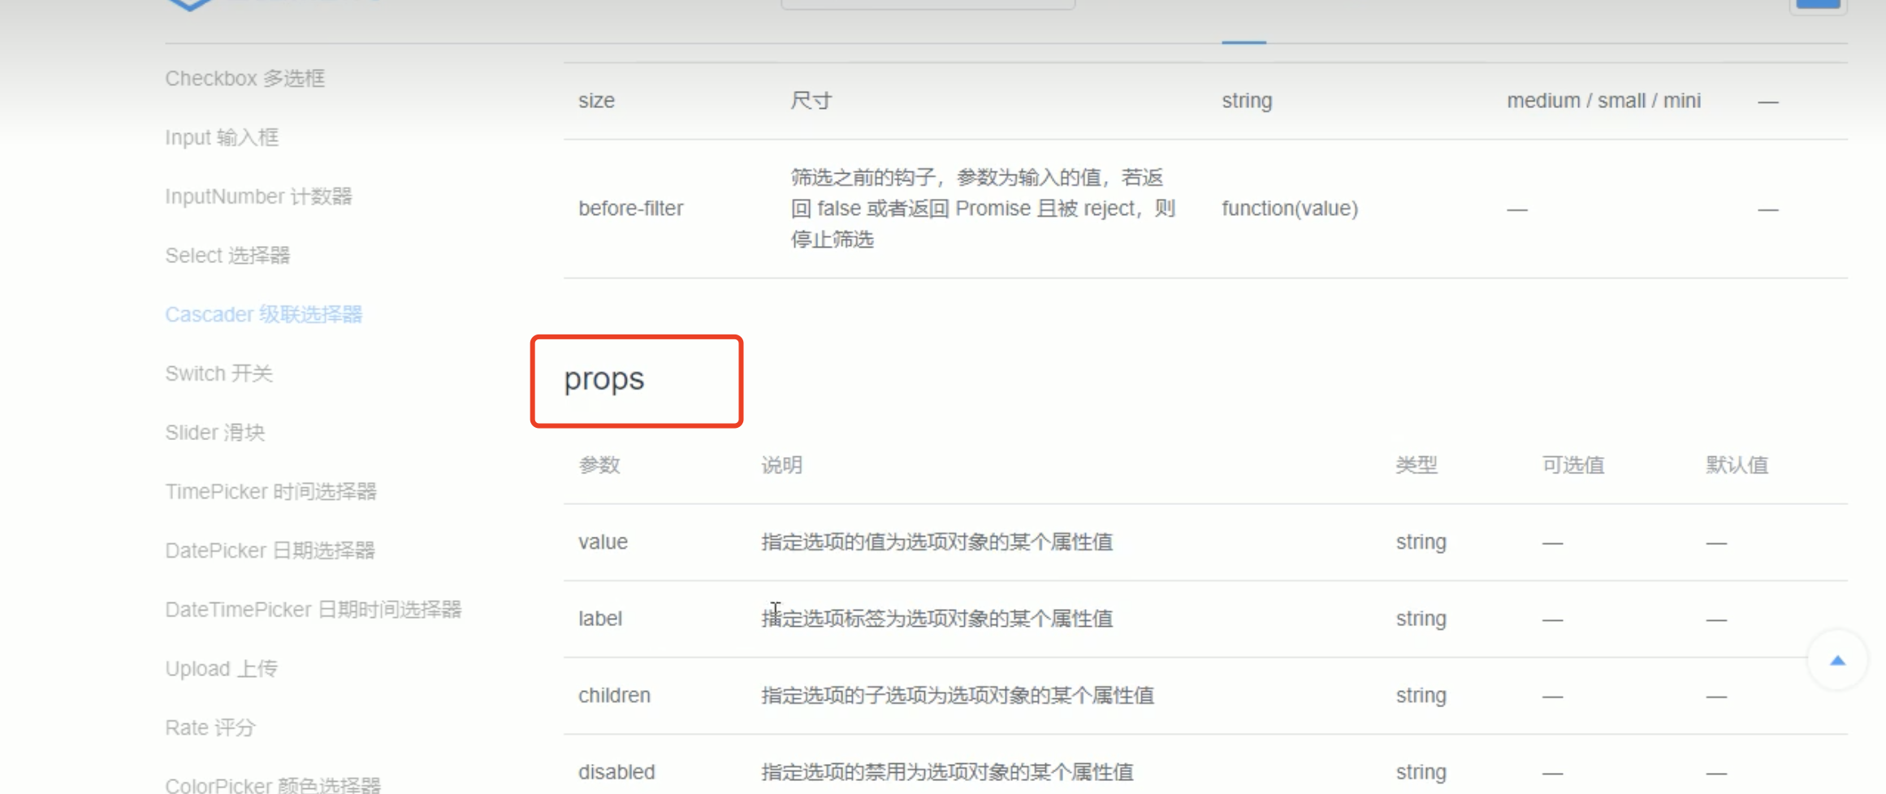Select Cascader 级联选择器 in sidebar
Screen dimensions: 1886x794
tap(263, 314)
